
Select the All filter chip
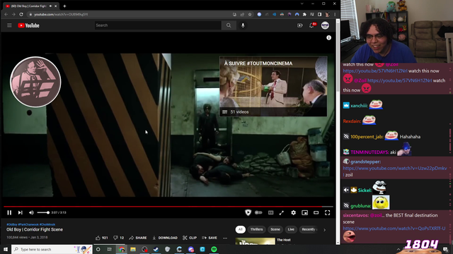pyautogui.click(x=241, y=229)
